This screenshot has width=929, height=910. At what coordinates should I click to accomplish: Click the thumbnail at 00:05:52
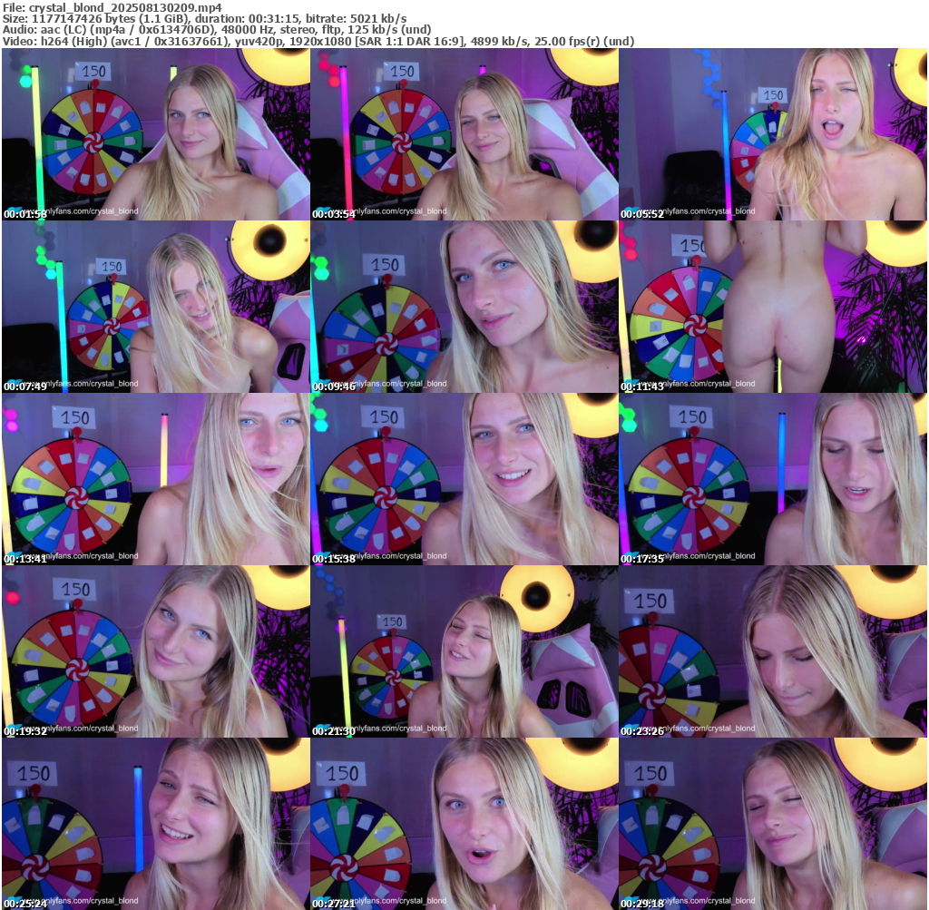click(773, 134)
